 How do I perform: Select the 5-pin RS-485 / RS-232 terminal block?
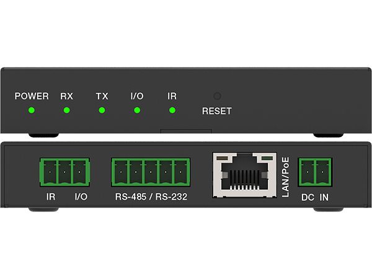tap(151, 172)
